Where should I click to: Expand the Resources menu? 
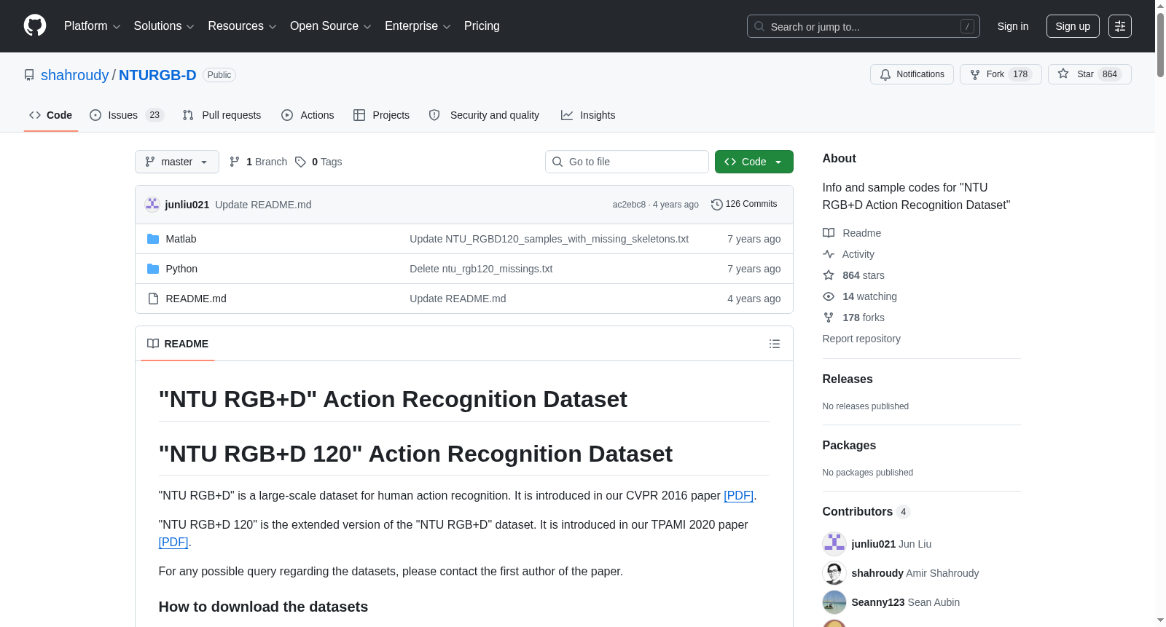[x=242, y=26]
